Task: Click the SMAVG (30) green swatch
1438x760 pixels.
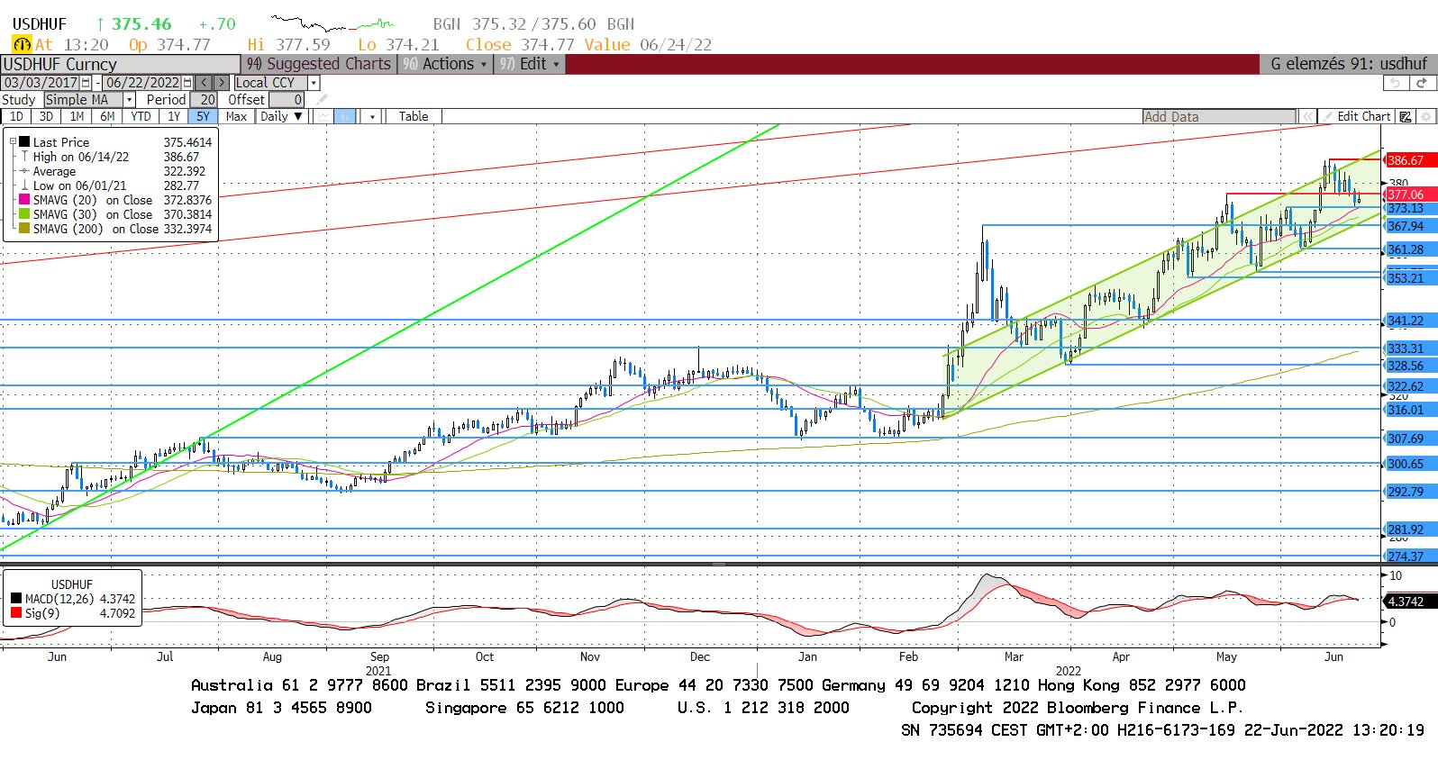Action: [24, 214]
